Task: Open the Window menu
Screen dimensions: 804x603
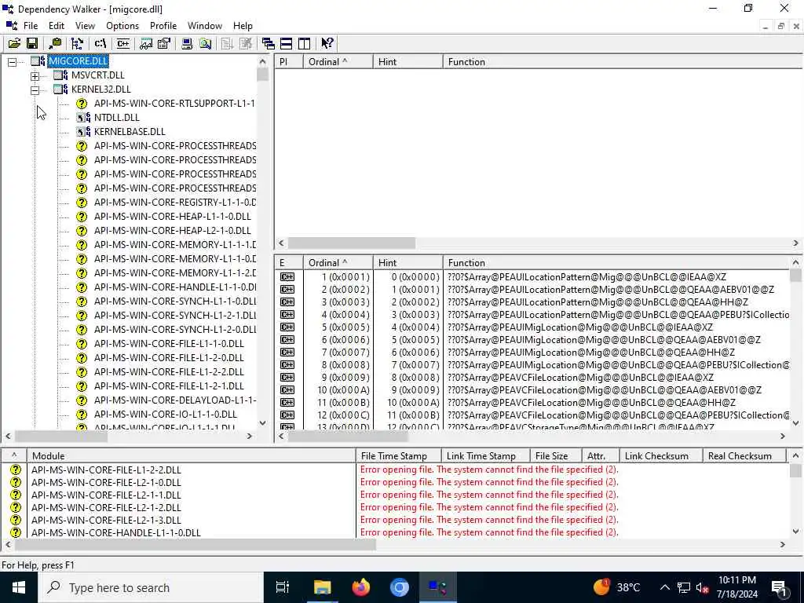Action: point(205,26)
